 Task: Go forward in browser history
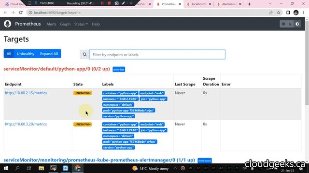[13, 12]
